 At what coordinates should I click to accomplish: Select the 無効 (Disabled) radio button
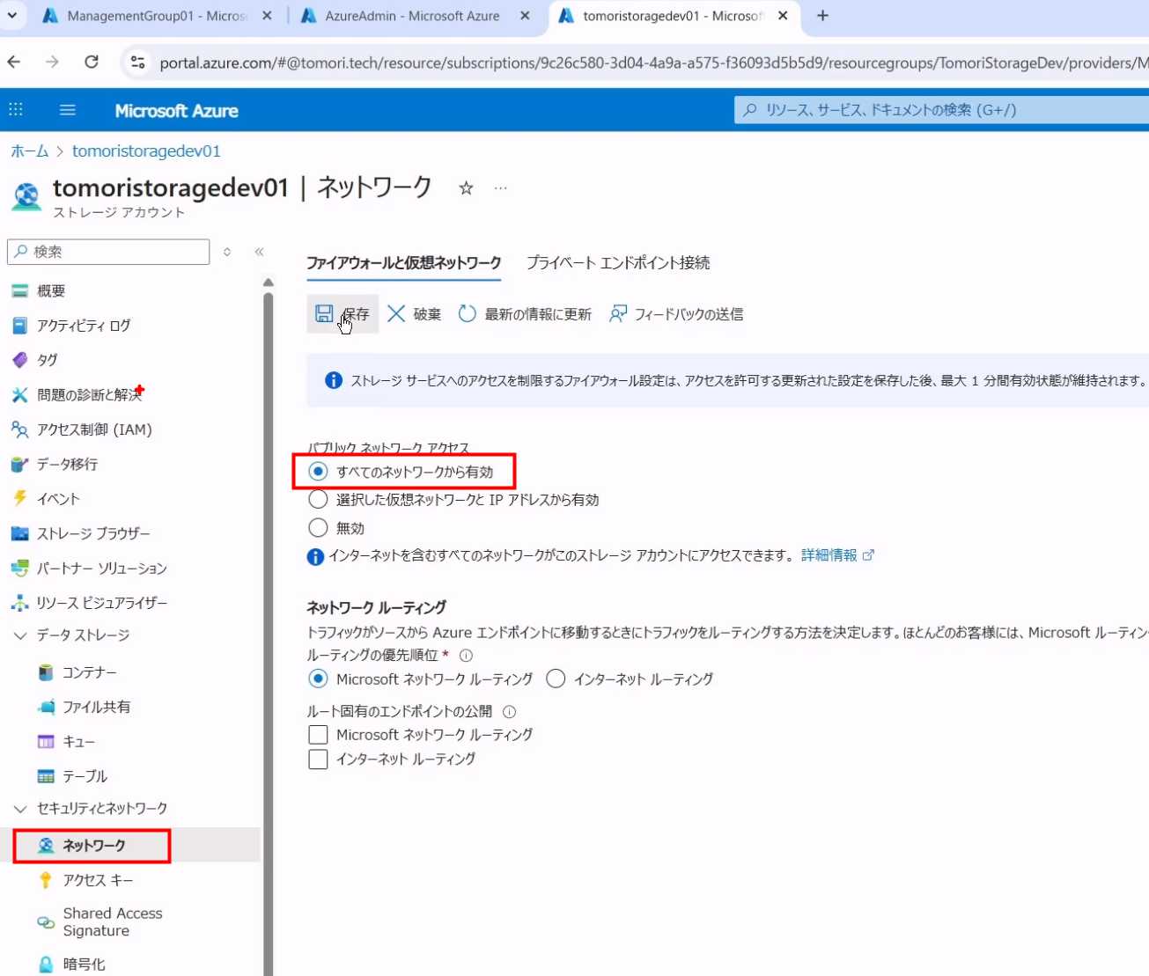tap(318, 528)
